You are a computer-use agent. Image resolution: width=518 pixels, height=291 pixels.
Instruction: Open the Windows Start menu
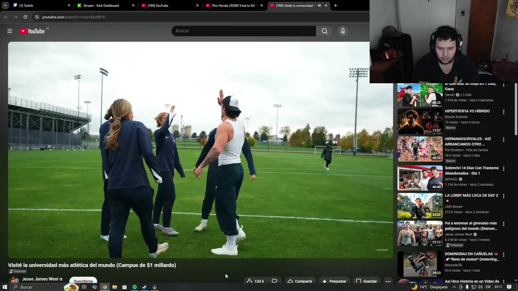tap(5, 287)
